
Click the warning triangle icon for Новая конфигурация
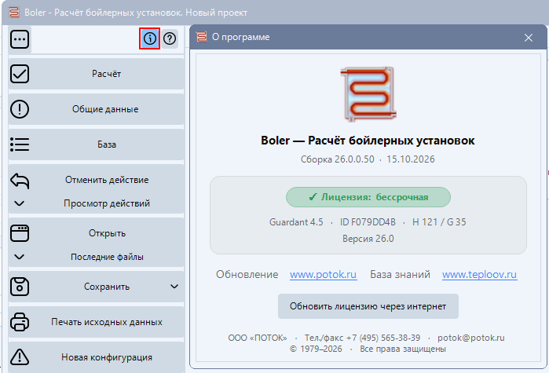point(20,357)
